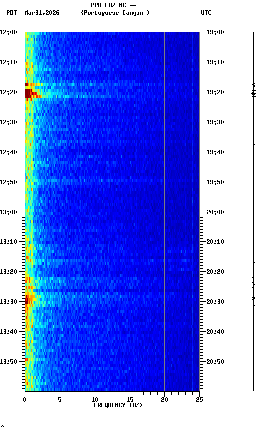Click the 20:30 UTC time label
Viewport: 275px width, 431px height.
[x=215, y=302]
